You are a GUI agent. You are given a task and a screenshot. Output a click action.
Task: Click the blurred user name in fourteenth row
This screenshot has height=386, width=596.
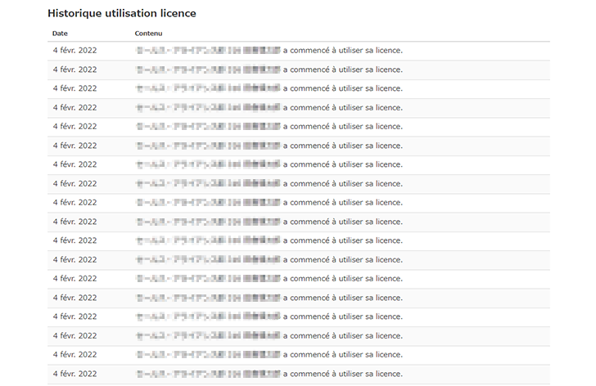pyautogui.click(x=208, y=298)
